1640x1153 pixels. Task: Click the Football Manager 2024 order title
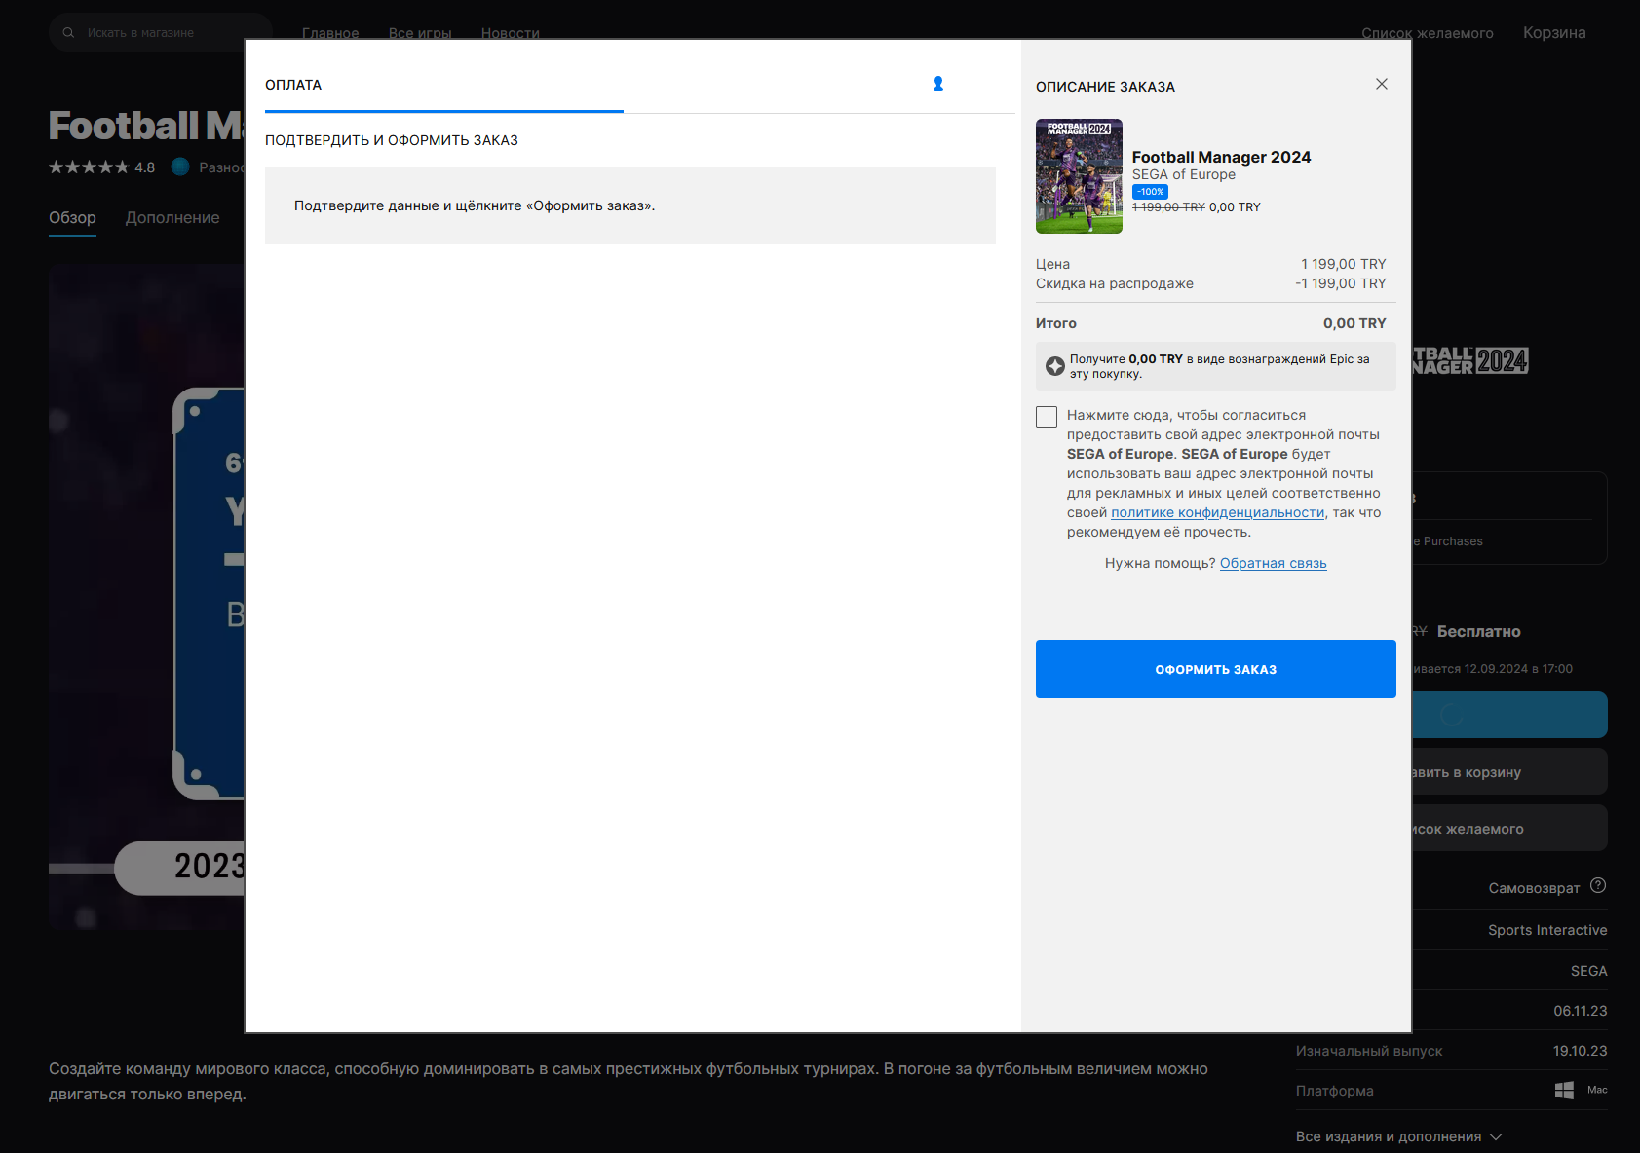(1221, 158)
